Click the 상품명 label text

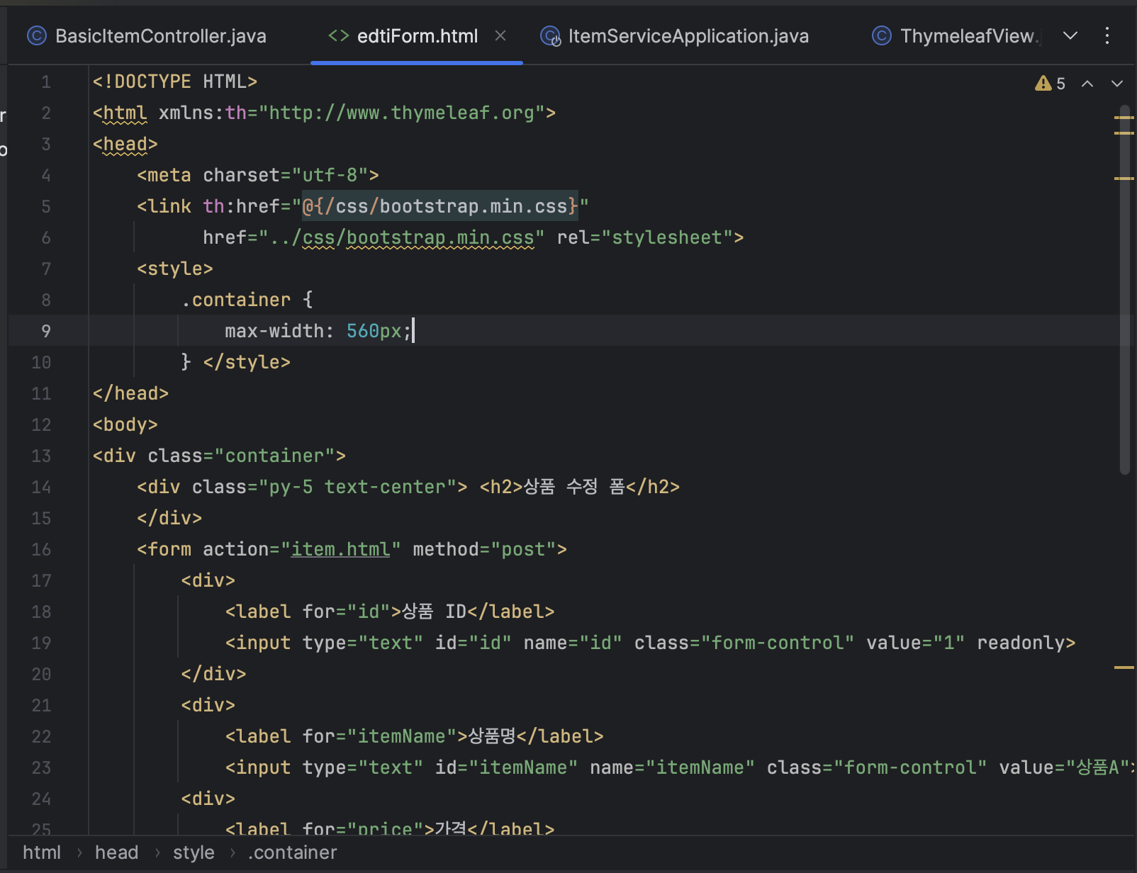pyautogui.click(x=493, y=736)
